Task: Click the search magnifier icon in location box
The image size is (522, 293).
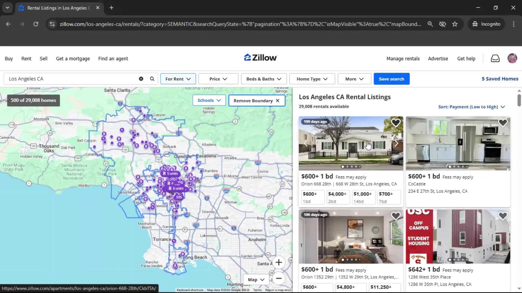Action: pos(152,79)
